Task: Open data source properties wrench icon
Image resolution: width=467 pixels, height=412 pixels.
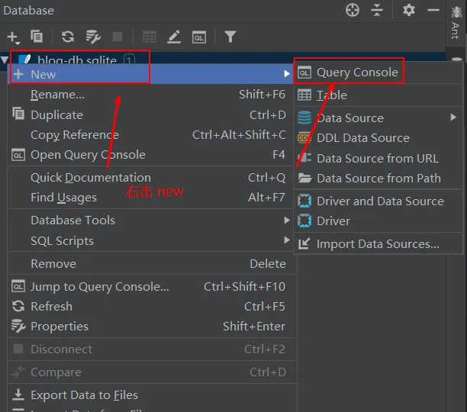Action: 93,37
